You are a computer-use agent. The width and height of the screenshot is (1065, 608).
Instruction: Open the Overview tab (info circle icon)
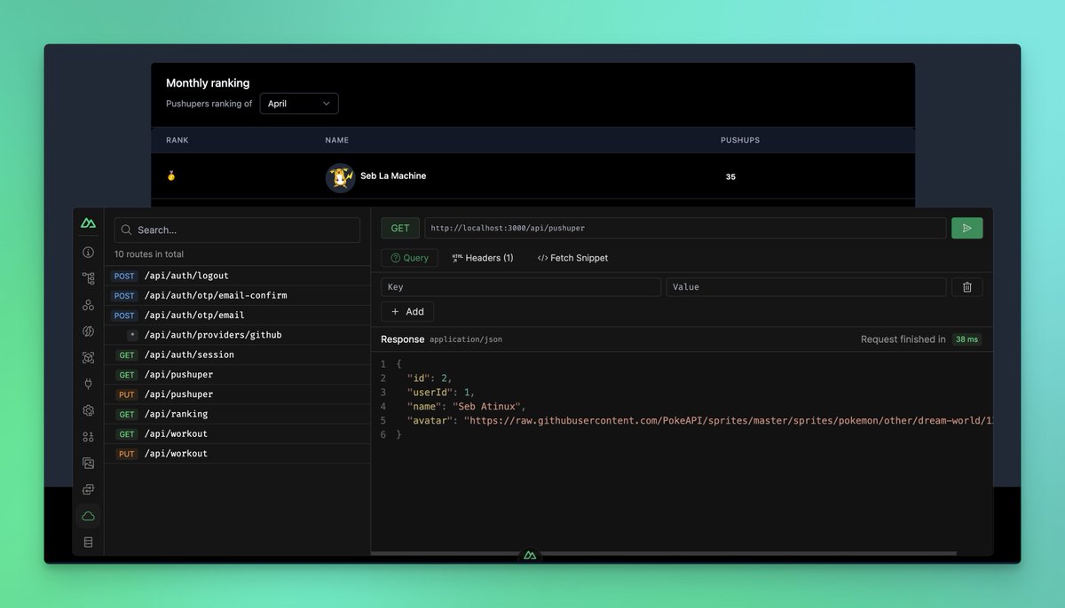tap(88, 253)
